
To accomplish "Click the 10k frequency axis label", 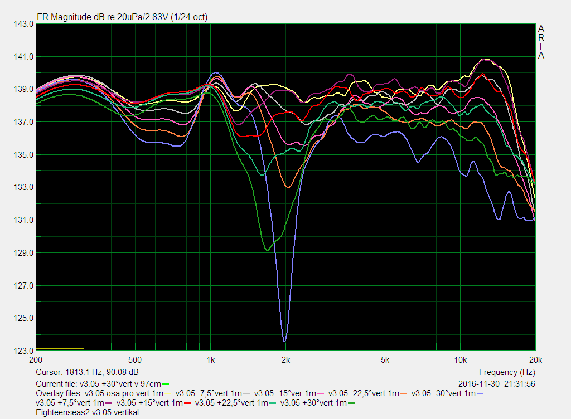I will [x=460, y=360].
